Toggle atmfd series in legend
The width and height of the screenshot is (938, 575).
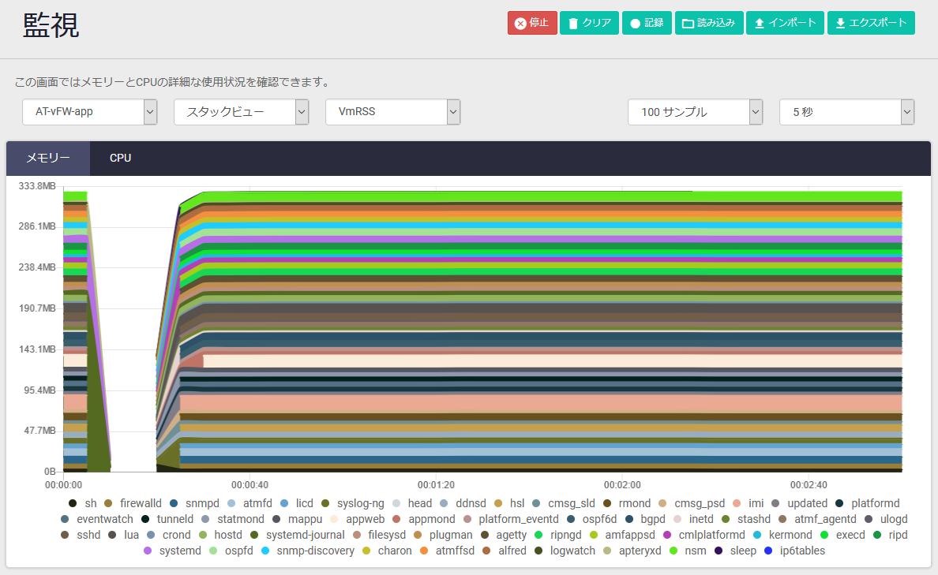click(x=250, y=503)
